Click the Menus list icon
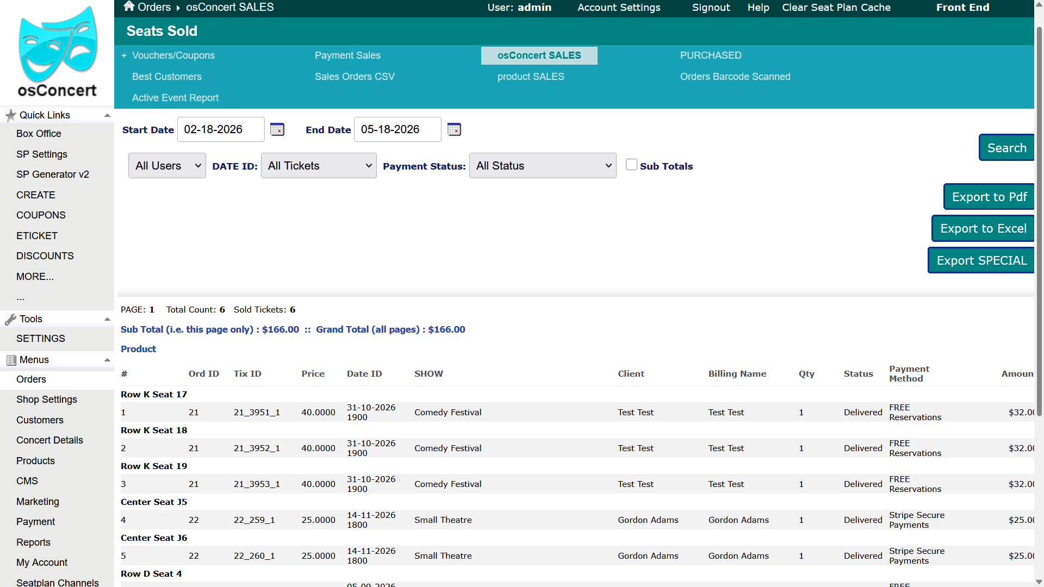 tap(11, 360)
